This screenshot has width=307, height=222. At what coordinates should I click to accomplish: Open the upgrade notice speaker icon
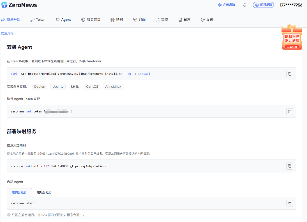(x=220, y=5)
